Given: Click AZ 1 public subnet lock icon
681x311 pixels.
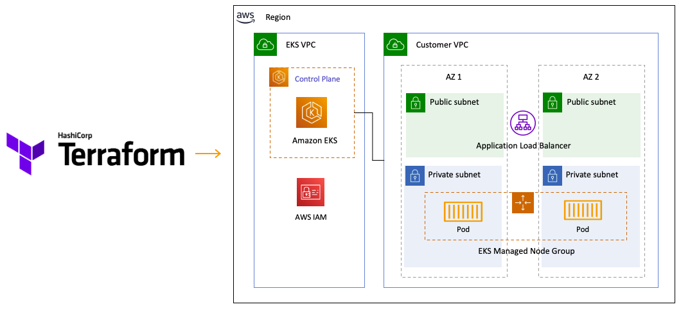Looking at the screenshot, I should point(416,103).
